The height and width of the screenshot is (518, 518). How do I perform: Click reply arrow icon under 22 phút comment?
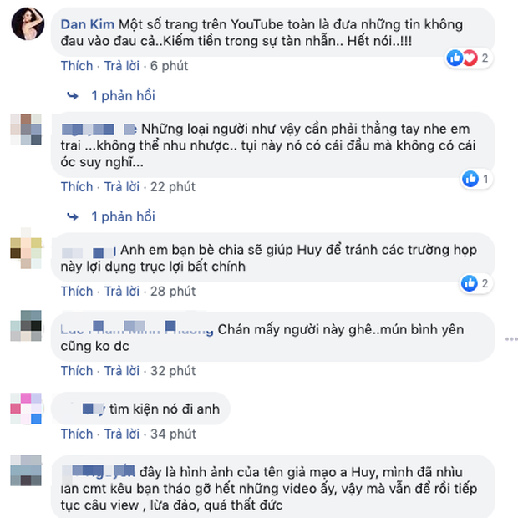coord(73,217)
